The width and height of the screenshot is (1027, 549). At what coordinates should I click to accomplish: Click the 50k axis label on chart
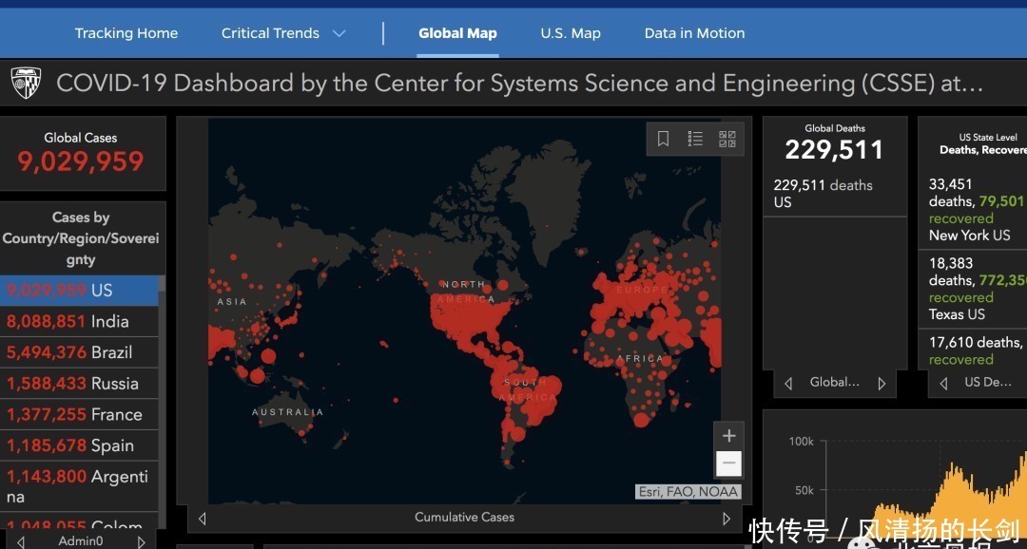point(804,490)
